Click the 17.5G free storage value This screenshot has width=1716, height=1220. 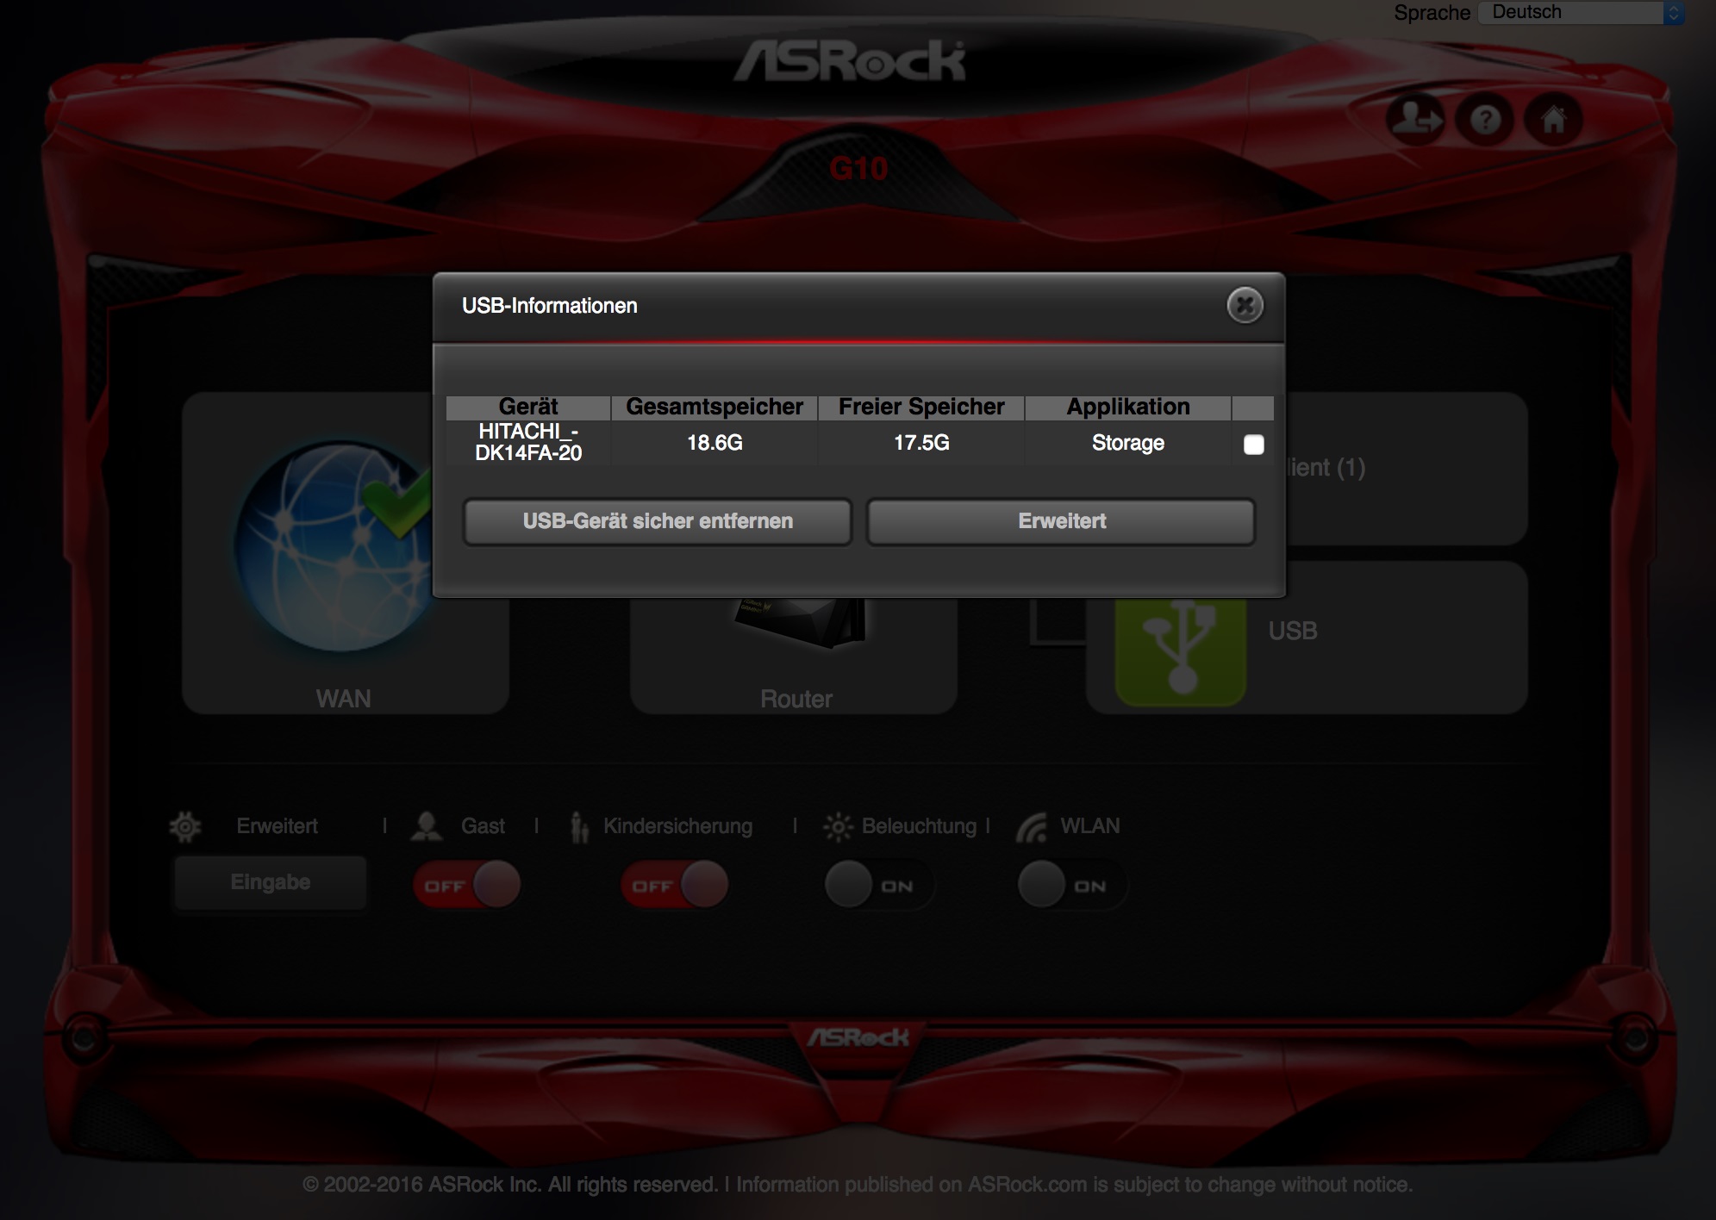[x=921, y=443]
